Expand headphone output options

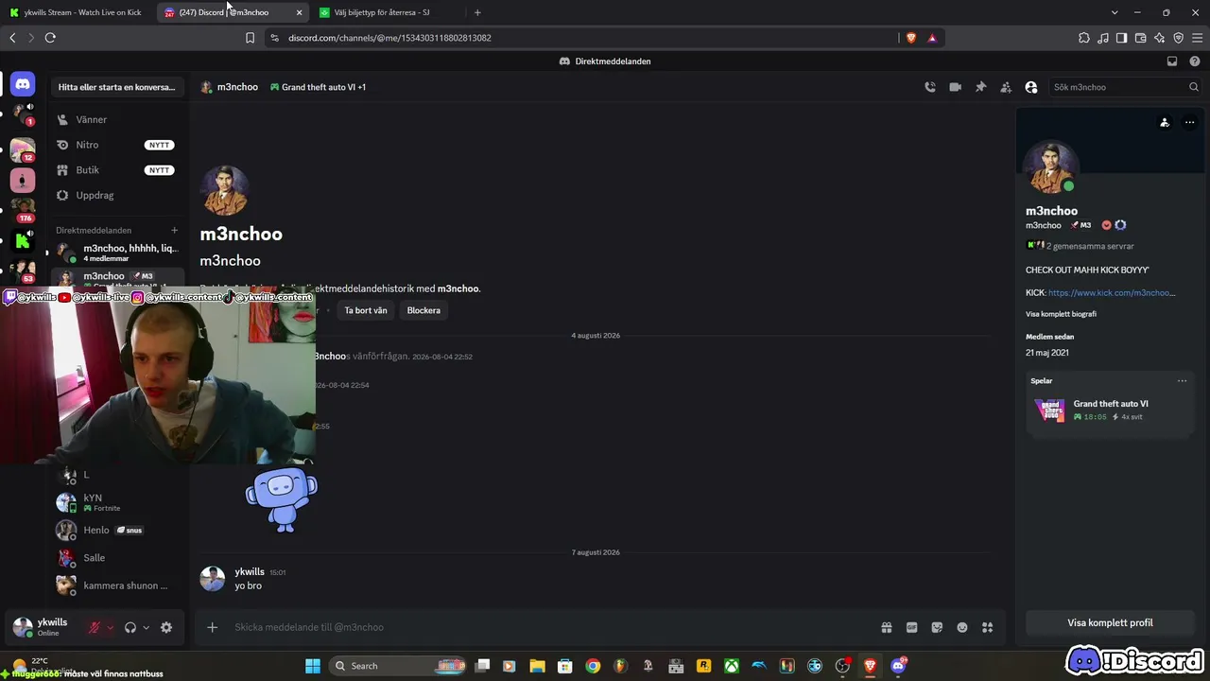(146, 627)
